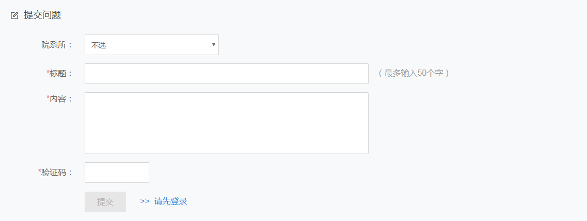Focus the 标题 text input

click(x=227, y=74)
